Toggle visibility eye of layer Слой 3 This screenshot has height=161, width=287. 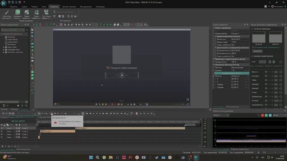pos(2,134)
